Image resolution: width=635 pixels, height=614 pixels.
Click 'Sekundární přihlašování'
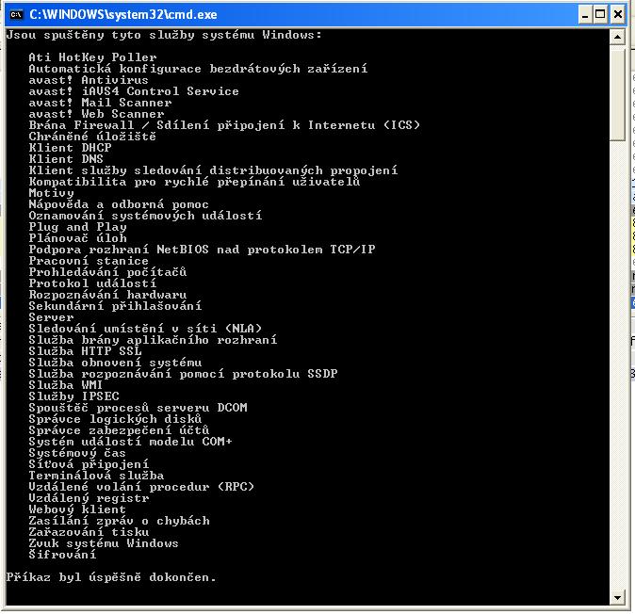click(115, 306)
